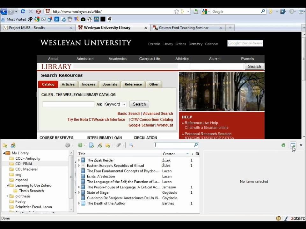Click the Library header Search button
This screenshot has width=306, height=229.
tap(254, 66)
